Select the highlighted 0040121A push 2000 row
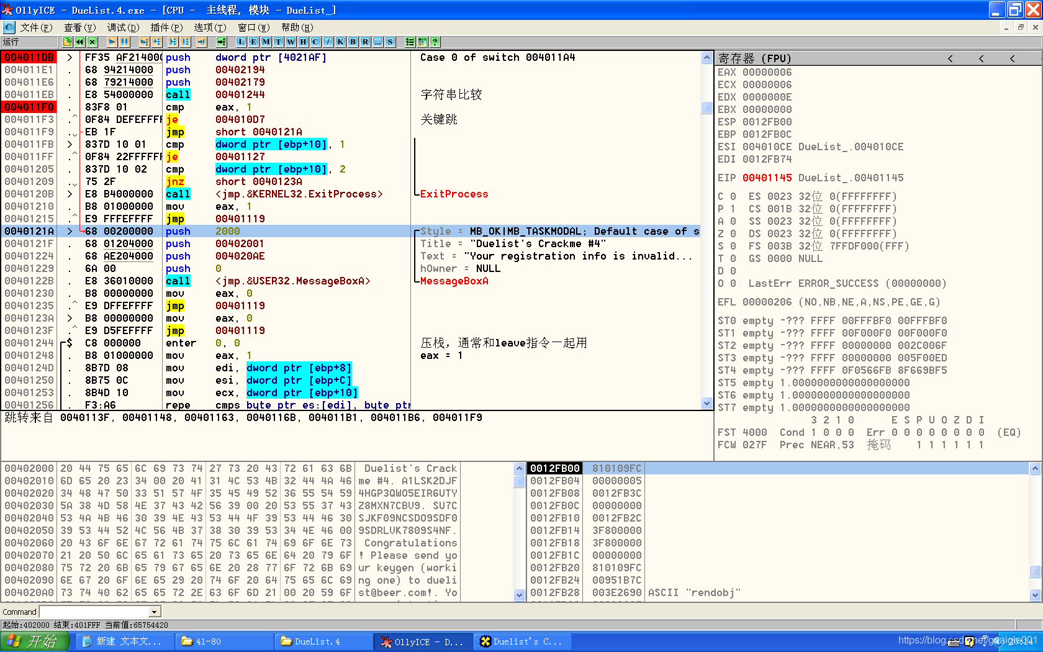 pos(351,231)
